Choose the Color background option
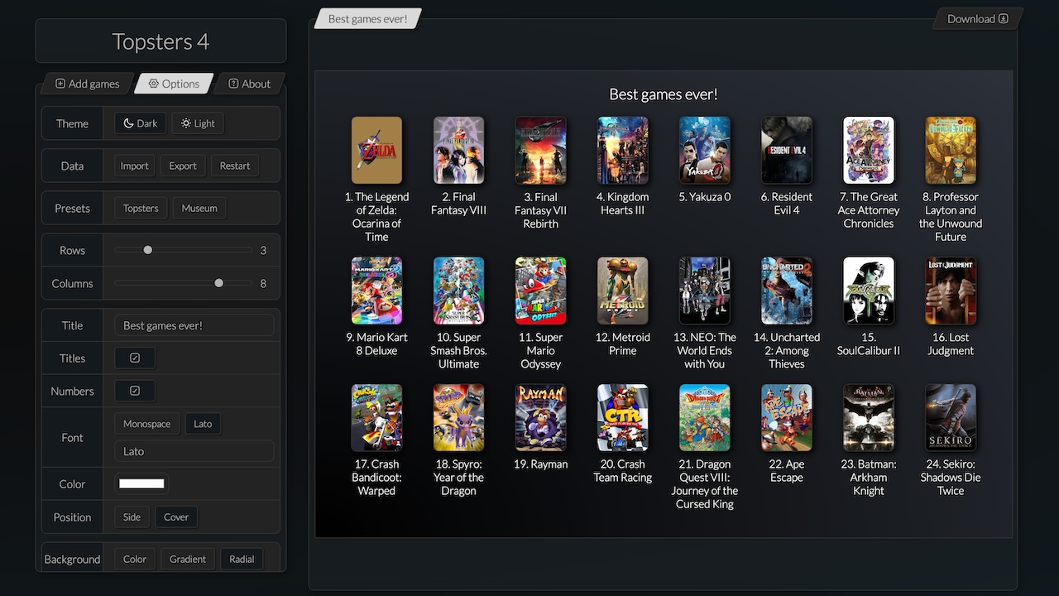The width and height of the screenshot is (1059, 596). 135,559
